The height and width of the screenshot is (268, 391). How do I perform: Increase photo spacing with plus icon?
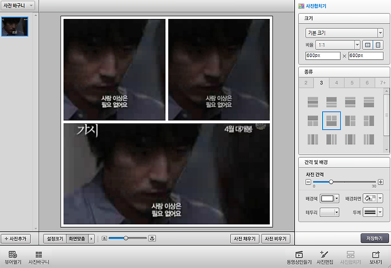(381, 182)
